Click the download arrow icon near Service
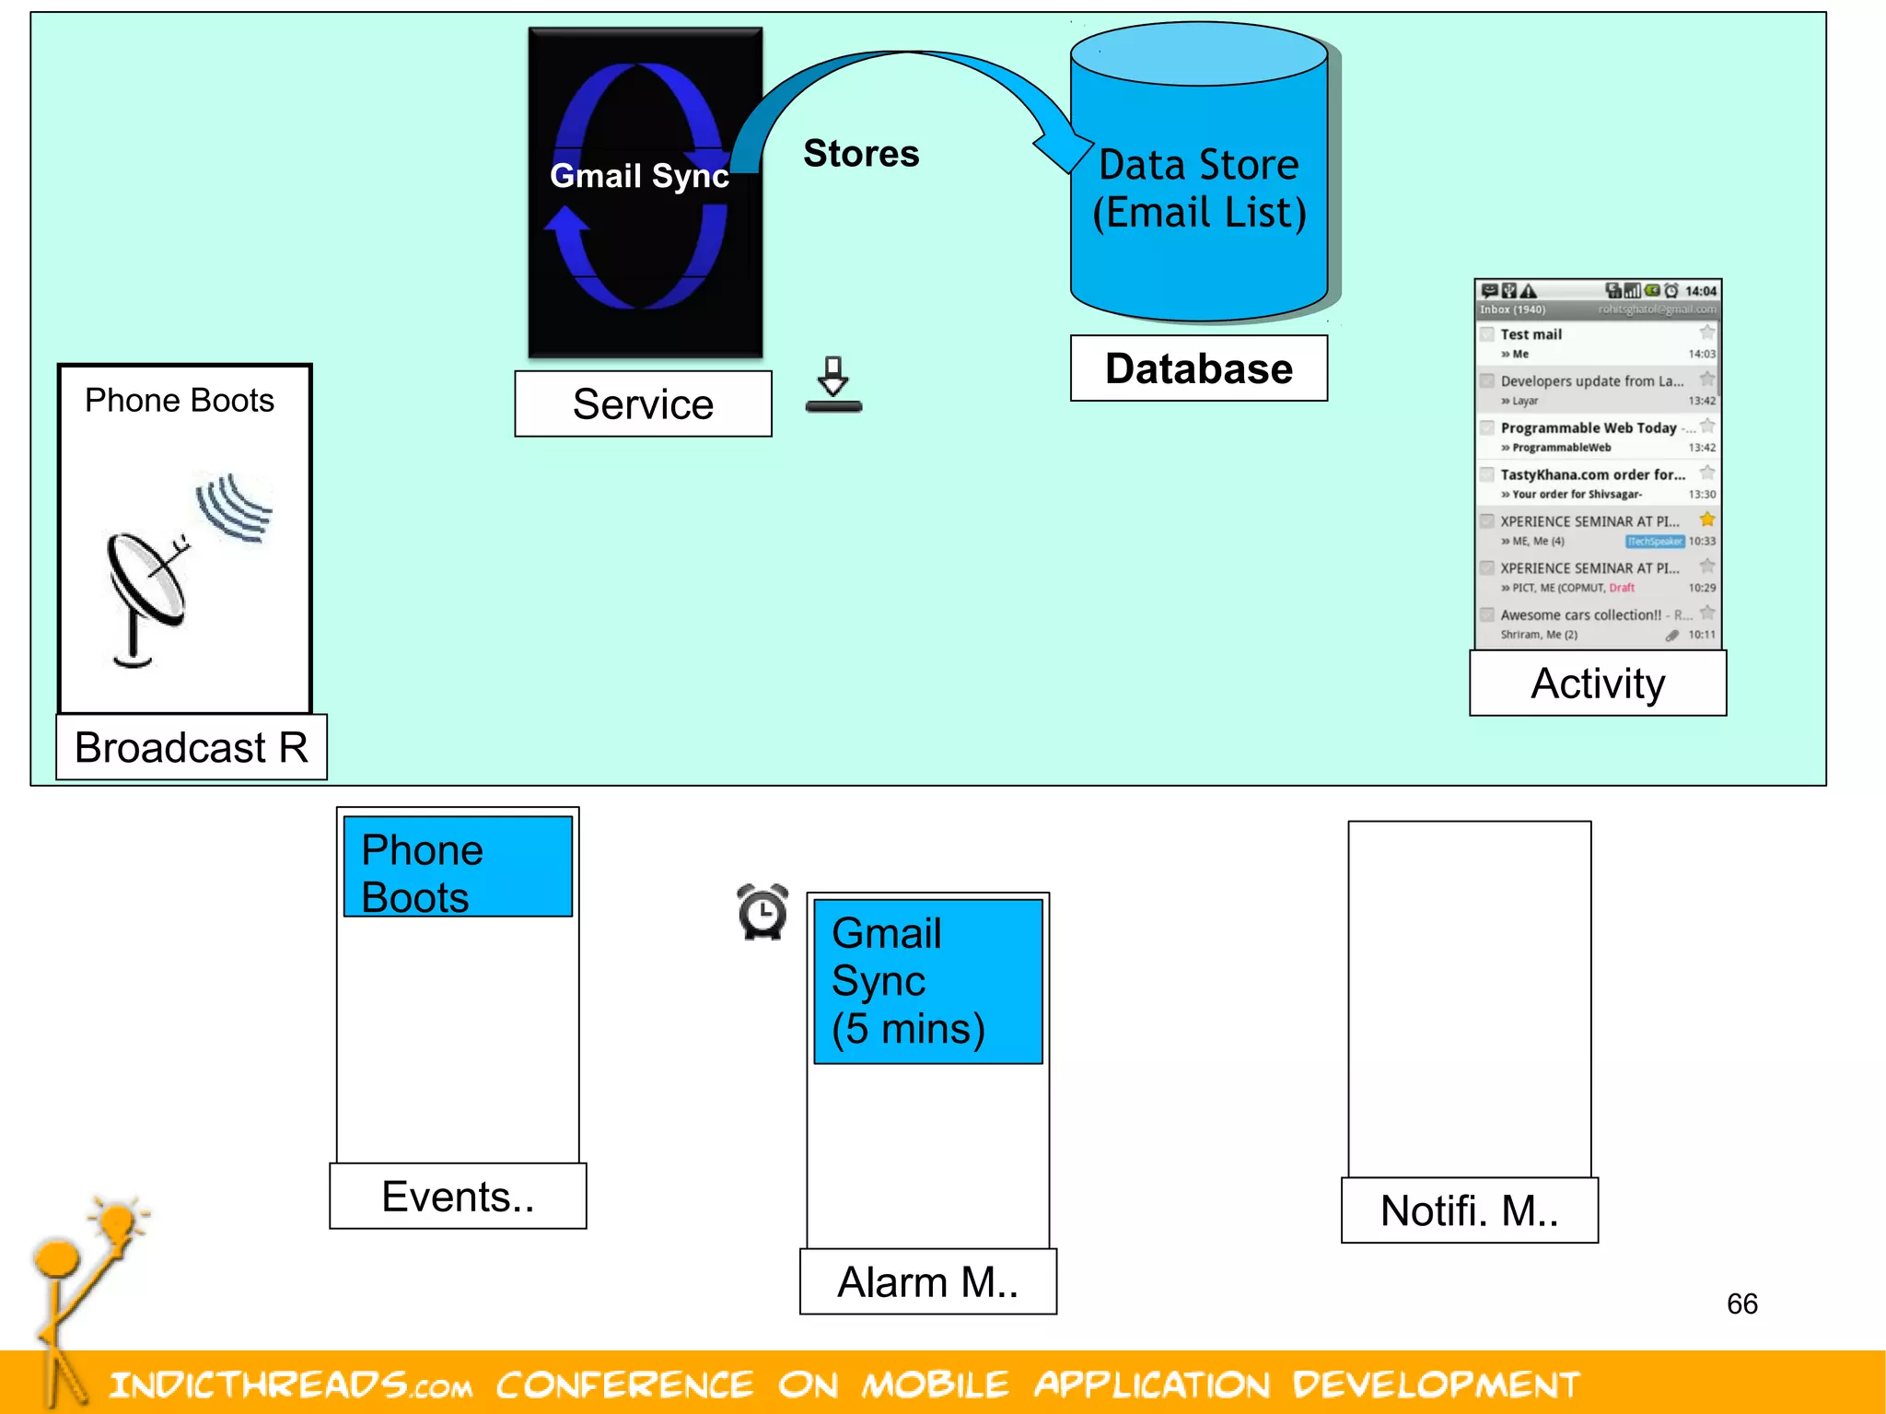 pos(833,384)
